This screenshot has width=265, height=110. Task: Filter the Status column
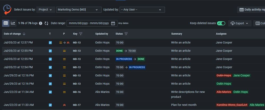(126, 34)
